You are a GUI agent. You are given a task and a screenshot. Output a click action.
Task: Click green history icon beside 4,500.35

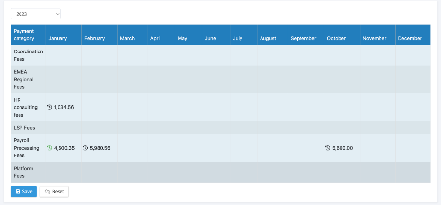click(50, 148)
